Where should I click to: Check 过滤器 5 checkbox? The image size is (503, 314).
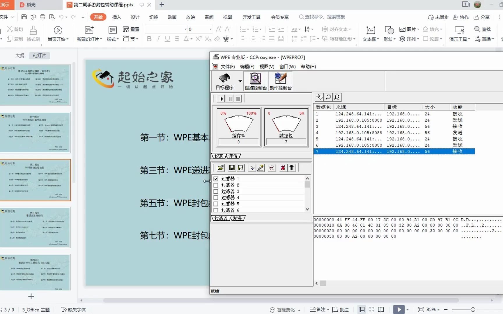click(216, 204)
